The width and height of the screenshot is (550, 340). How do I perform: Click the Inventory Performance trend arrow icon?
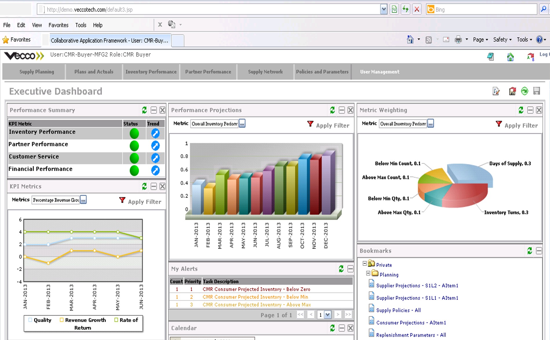[x=156, y=133]
